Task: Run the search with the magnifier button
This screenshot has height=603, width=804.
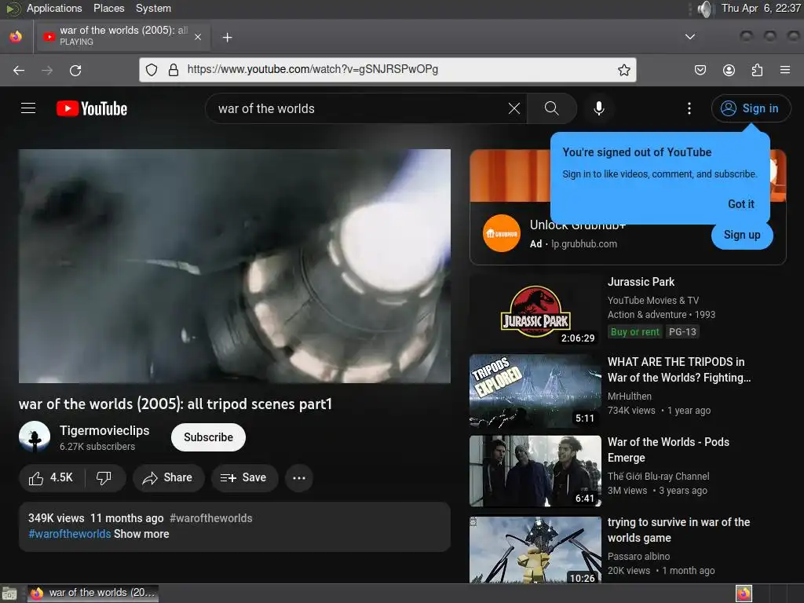Action: point(552,108)
